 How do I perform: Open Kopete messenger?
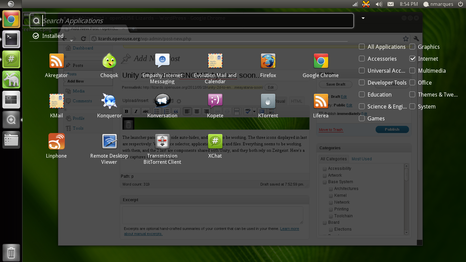click(x=215, y=106)
